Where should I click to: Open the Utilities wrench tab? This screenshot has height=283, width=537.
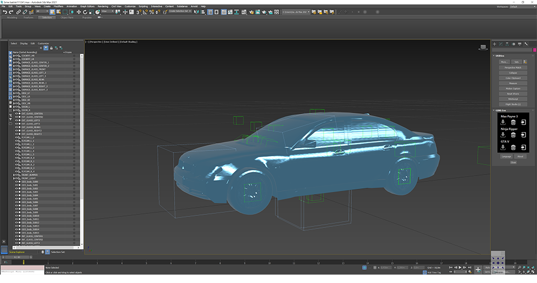pos(526,44)
